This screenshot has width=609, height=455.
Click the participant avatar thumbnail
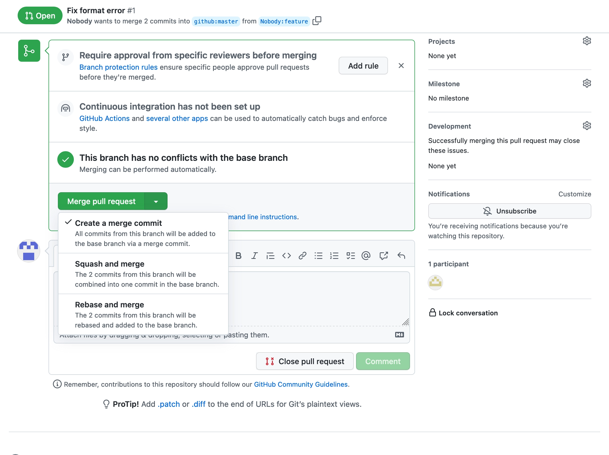[435, 283]
